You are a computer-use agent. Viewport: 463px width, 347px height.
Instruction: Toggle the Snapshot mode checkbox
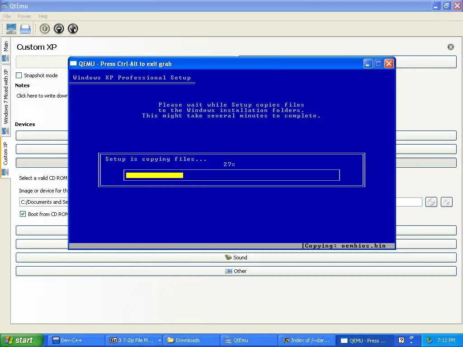[19, 75]
